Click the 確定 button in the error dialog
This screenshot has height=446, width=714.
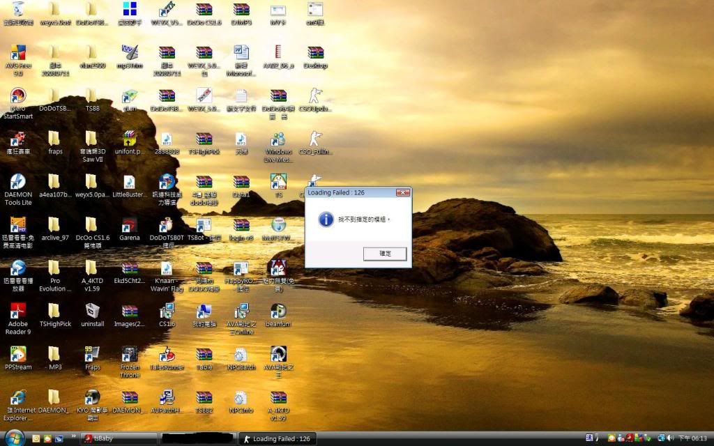click(x=385, y=254)
